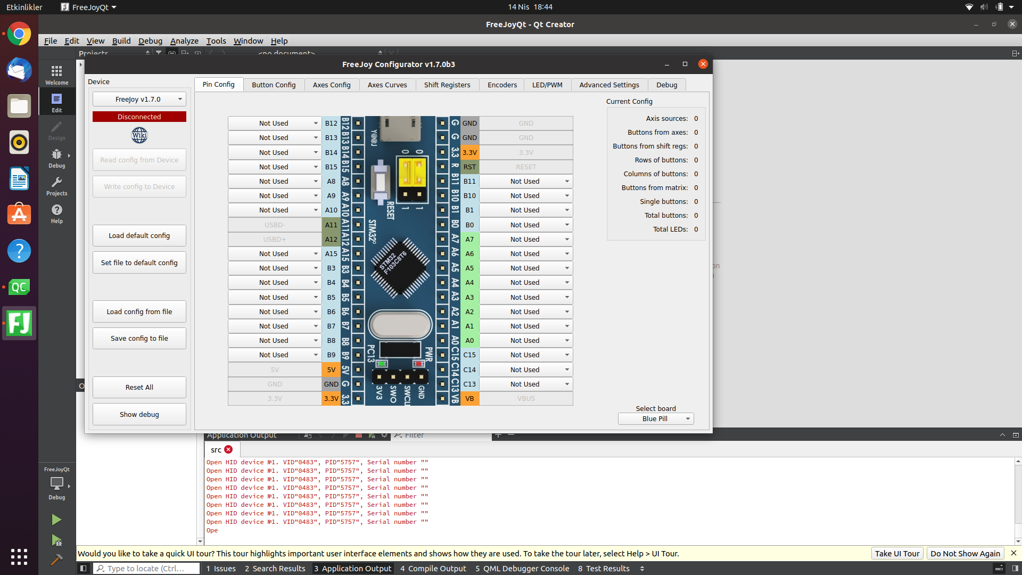The width and height of the screenshot is (1022, 575).
Task: Open the FreeJoy v1.7.0 device dropdown
Action: tap(139, 99)
